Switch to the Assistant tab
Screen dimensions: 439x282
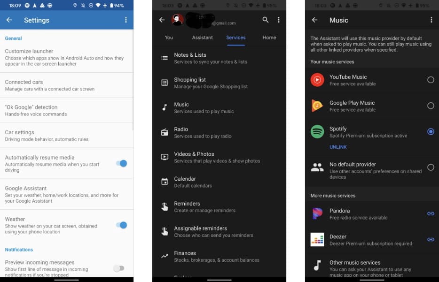coord(202,38)
